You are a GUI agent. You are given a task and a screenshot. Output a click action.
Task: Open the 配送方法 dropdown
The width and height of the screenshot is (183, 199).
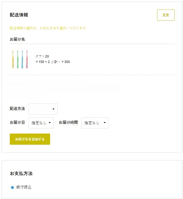point(43,109)
